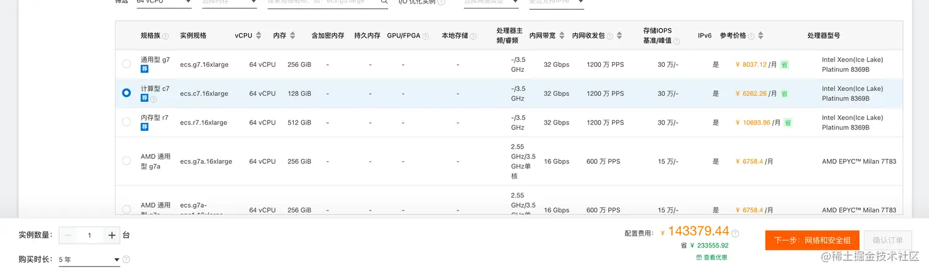Sort by 参考价格 column arrows
Image resolution: width=929 pixels, height=272 pixels.
(x=761, y=36)
